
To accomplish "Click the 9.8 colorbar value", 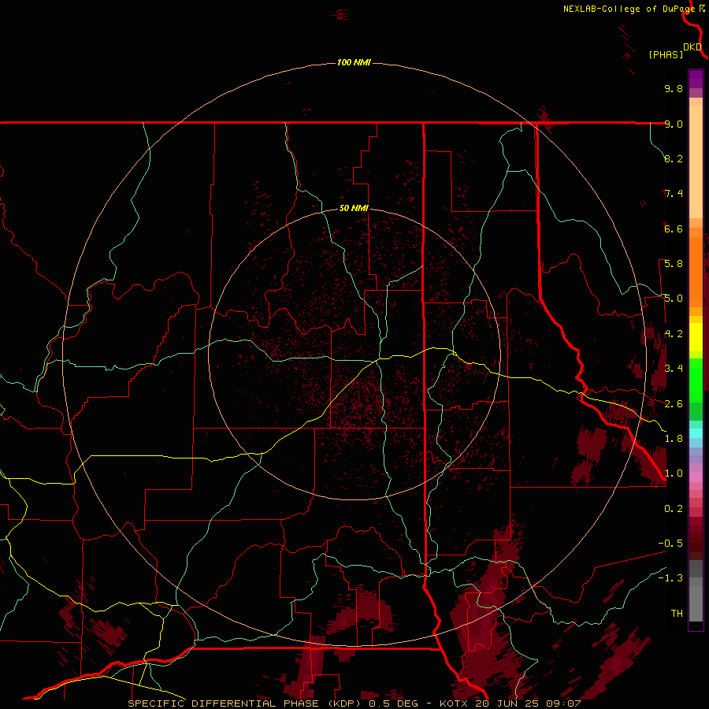I will pyautogui.click(x=674, y=88).
